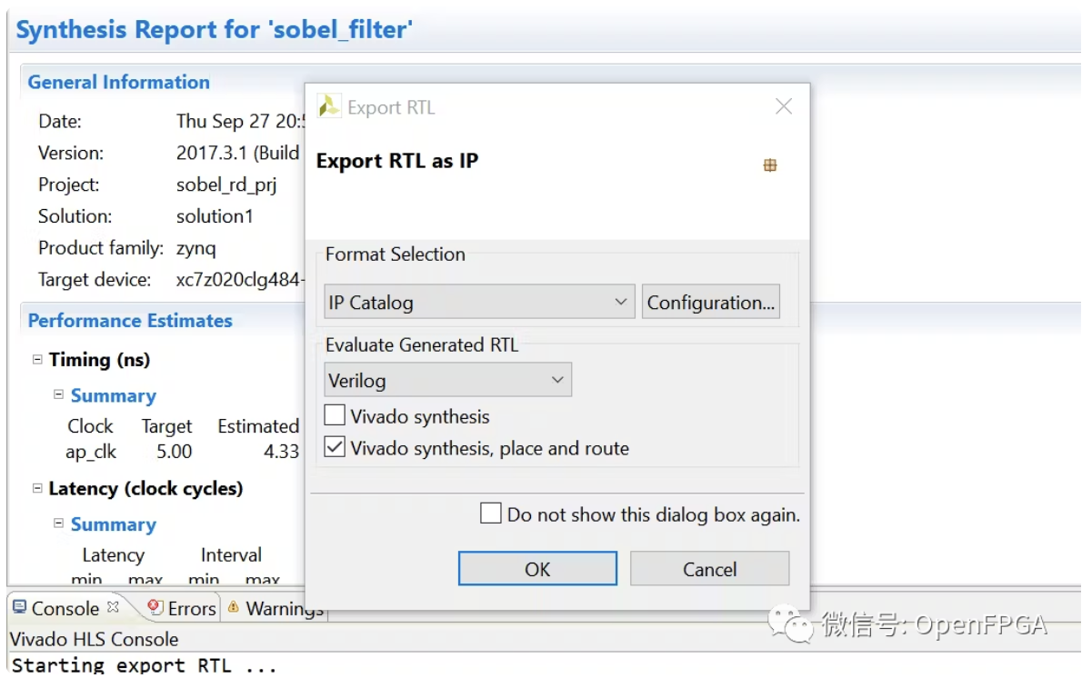Collapse the Timing (ns) section

pyautogui.click(x=37, y=360)
